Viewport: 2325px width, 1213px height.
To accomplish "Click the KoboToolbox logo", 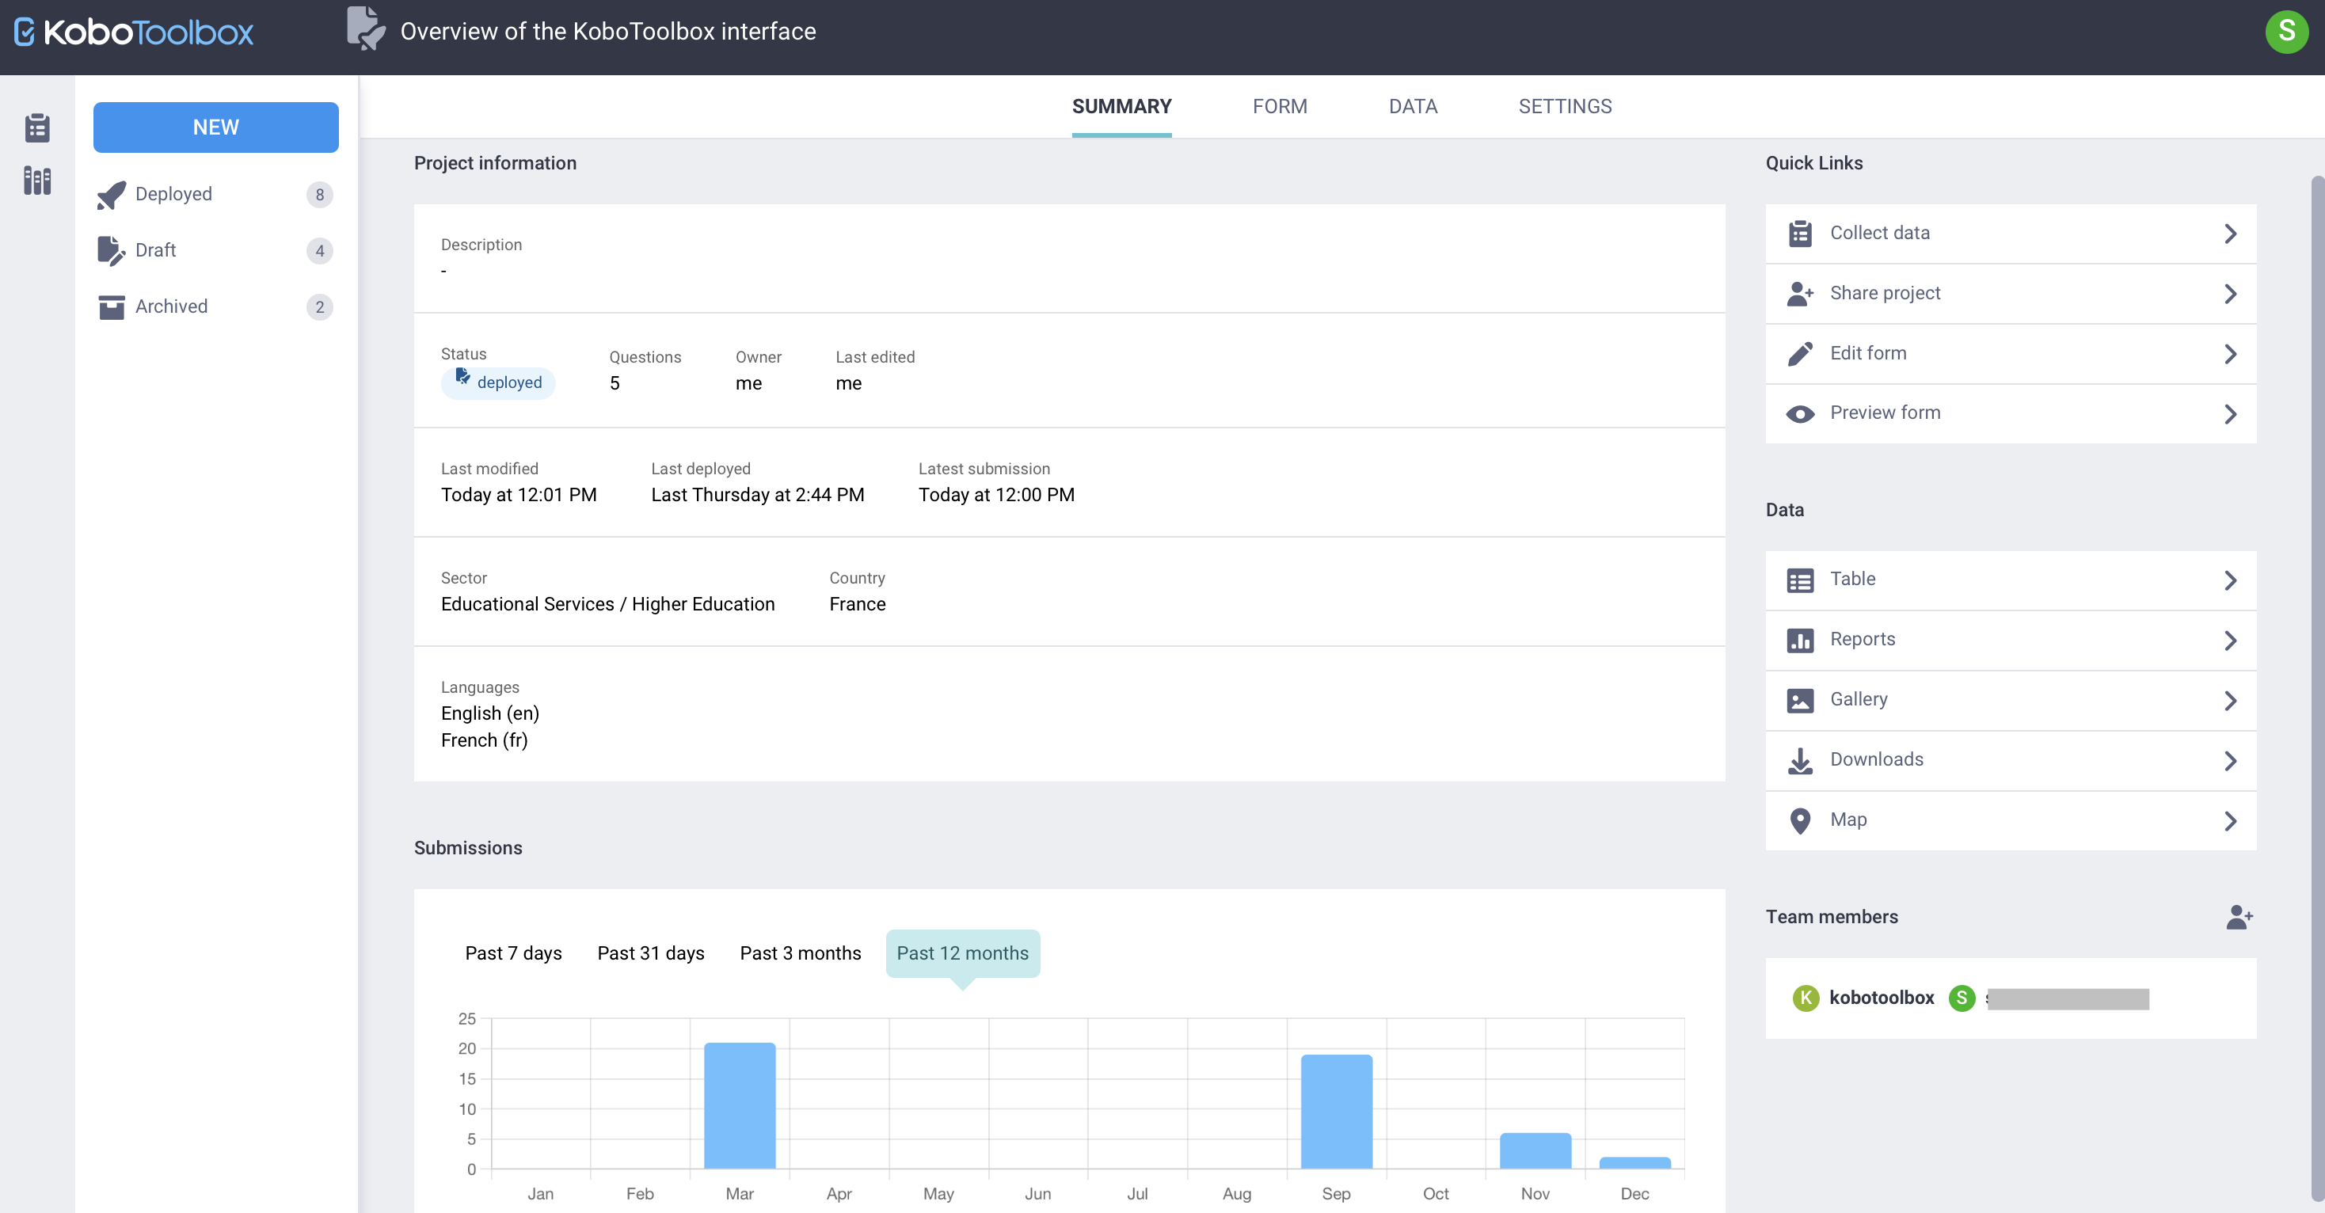I will pos(134,32).
